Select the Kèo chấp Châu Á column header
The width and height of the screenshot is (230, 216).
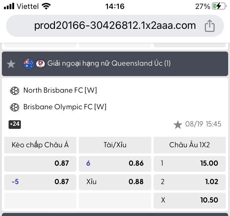click(40, 145)
